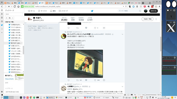This screenshot has width=177, height=99.
Task: Rewind to first page in history
Action: click(x=9, y=7)
